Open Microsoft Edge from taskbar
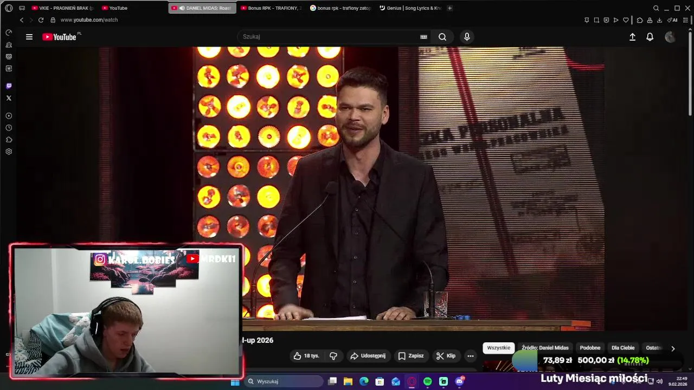694x390 pixels. (364, 382)
